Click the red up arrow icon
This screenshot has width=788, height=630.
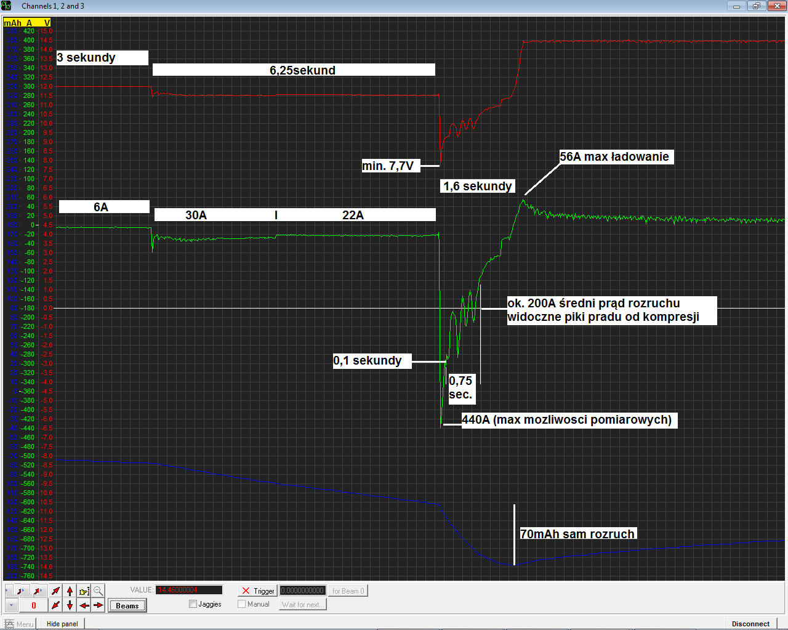click(x=70, y=591)
